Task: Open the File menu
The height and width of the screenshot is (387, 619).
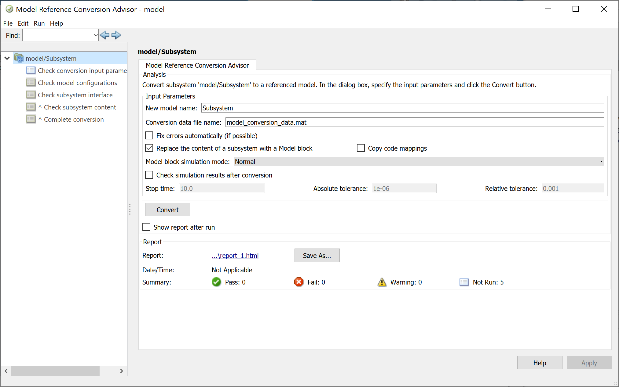Action: (x=8, y=23)
